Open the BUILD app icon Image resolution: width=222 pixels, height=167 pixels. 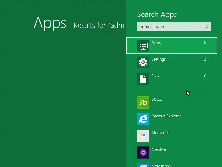pos(143,102)
